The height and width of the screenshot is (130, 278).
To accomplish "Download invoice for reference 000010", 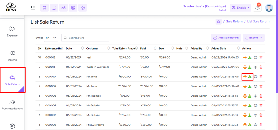I will [x=250, y=77].
